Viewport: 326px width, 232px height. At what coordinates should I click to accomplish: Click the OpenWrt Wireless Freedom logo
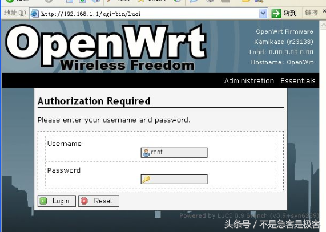click(x=106, y=48)
